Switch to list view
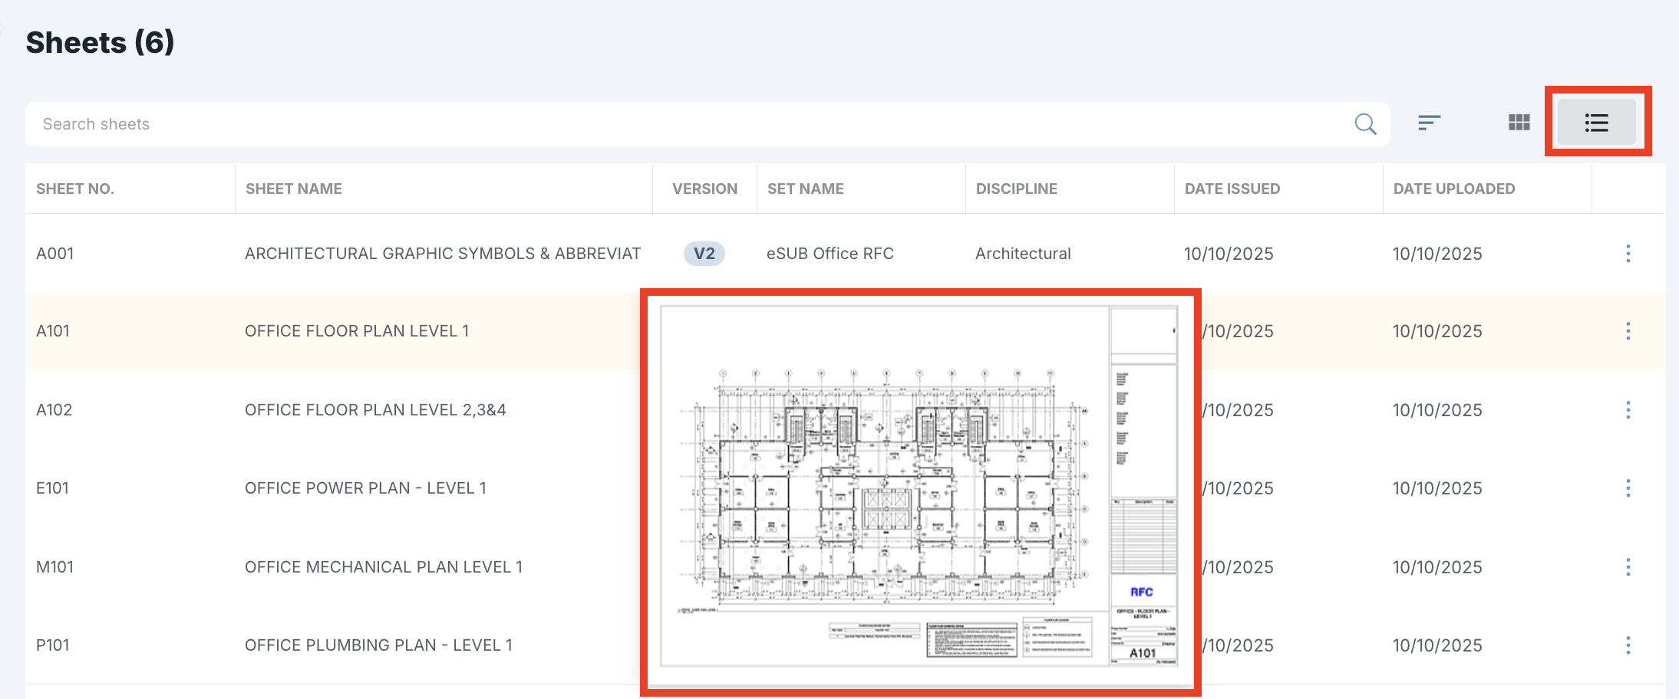 (x=1597, y=123)
